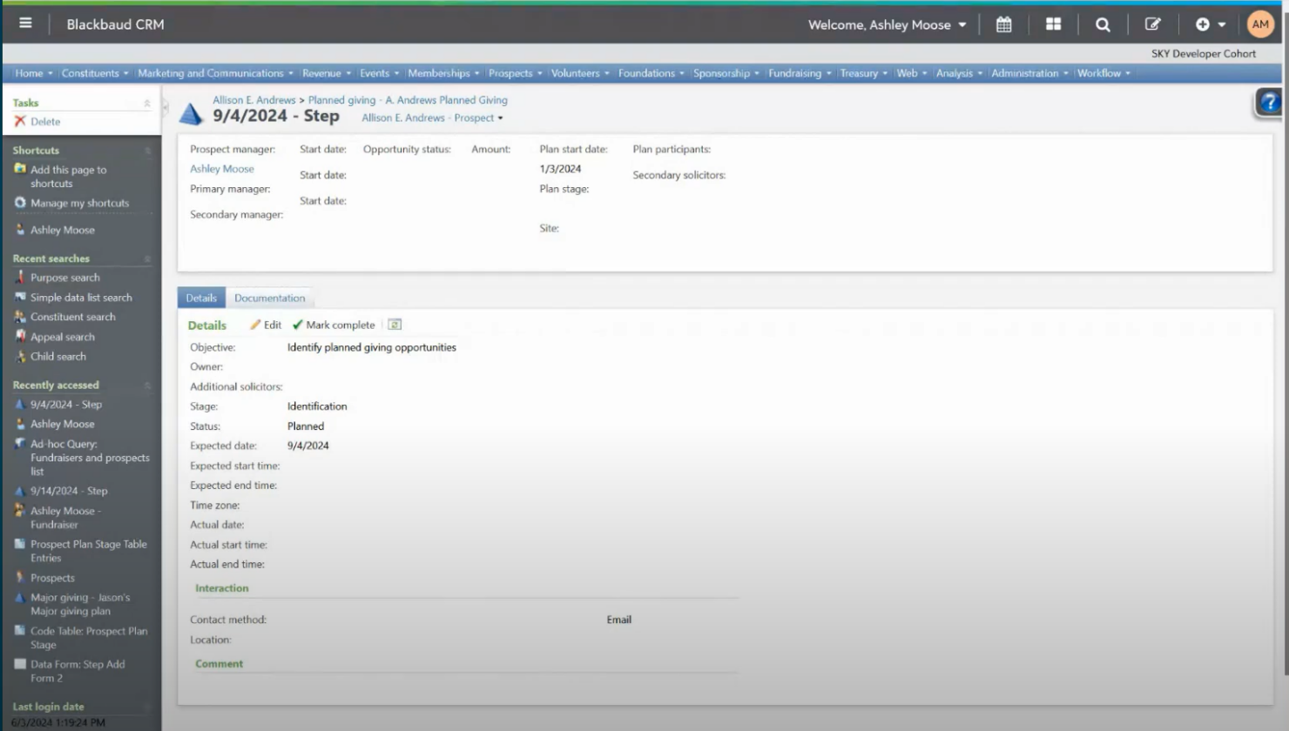Click the Appeal search icon
The height and width of the screenshot is (731, 1289).
(20, 336)
